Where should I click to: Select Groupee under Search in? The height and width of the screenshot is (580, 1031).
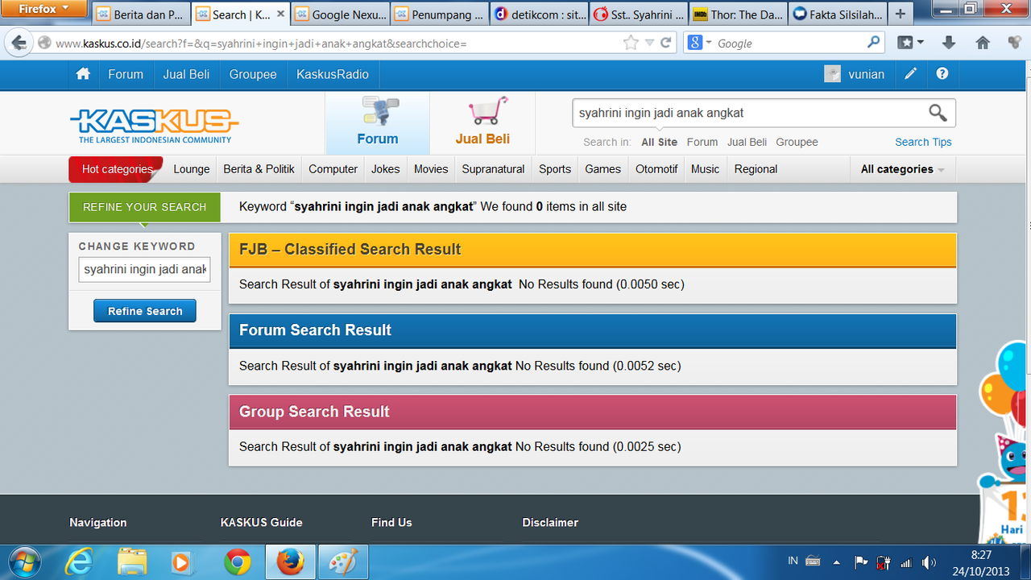point(797,142)
